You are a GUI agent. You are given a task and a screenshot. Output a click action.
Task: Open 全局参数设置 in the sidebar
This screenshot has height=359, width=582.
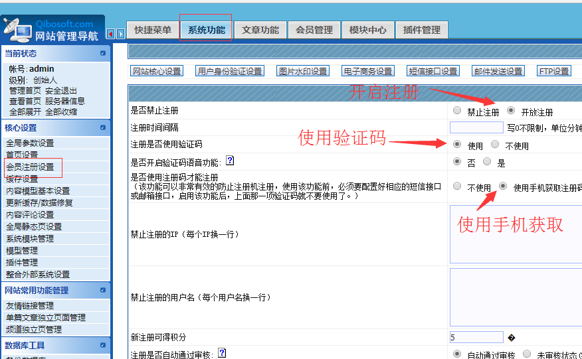(x=30, y=143)
